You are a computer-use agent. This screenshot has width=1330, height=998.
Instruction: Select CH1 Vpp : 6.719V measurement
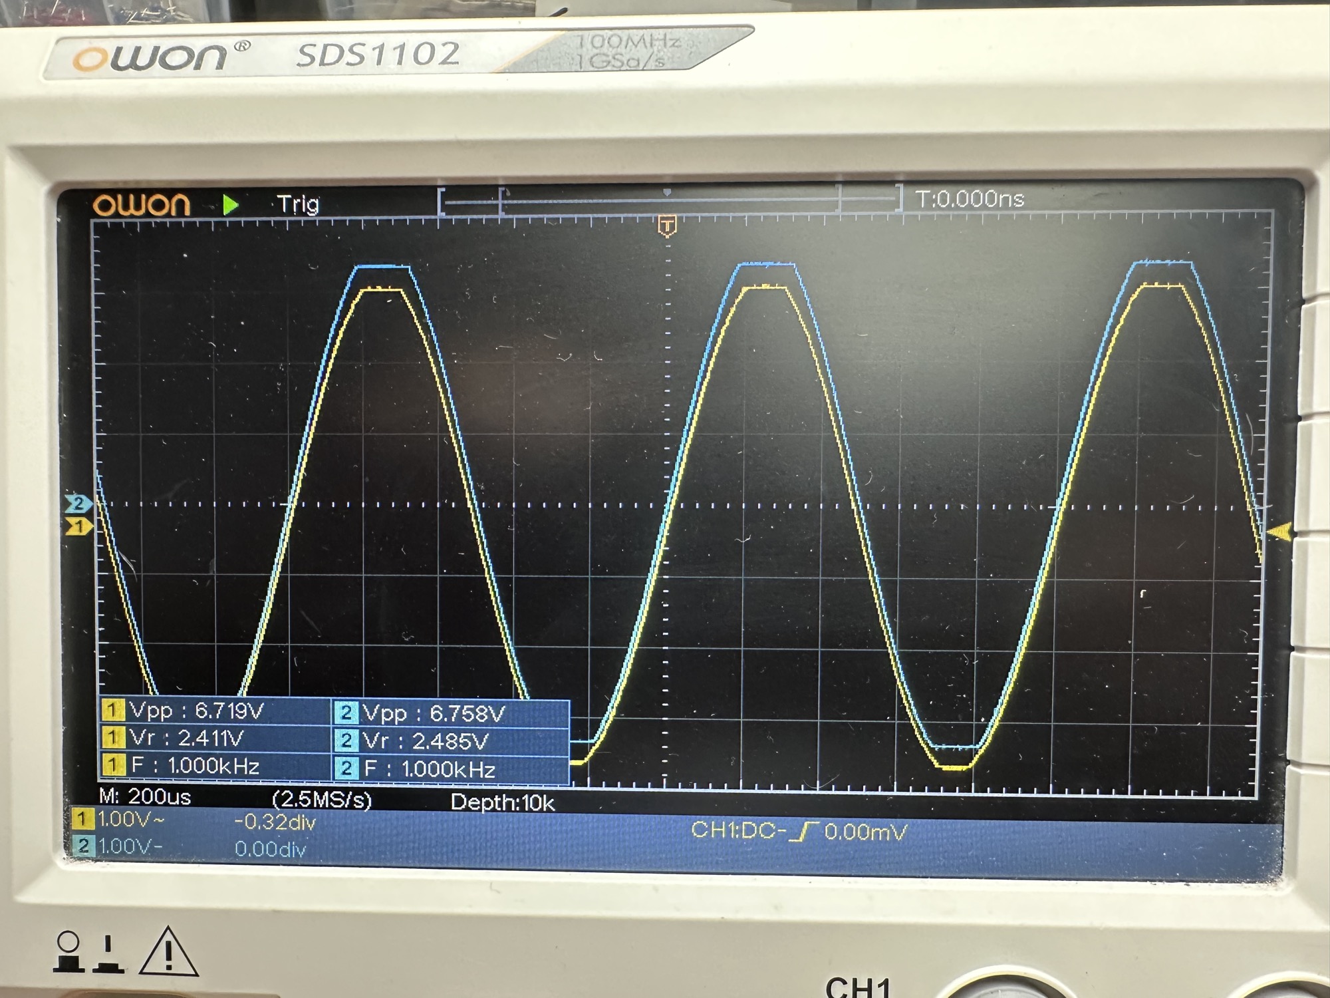(x=216, y=711)
